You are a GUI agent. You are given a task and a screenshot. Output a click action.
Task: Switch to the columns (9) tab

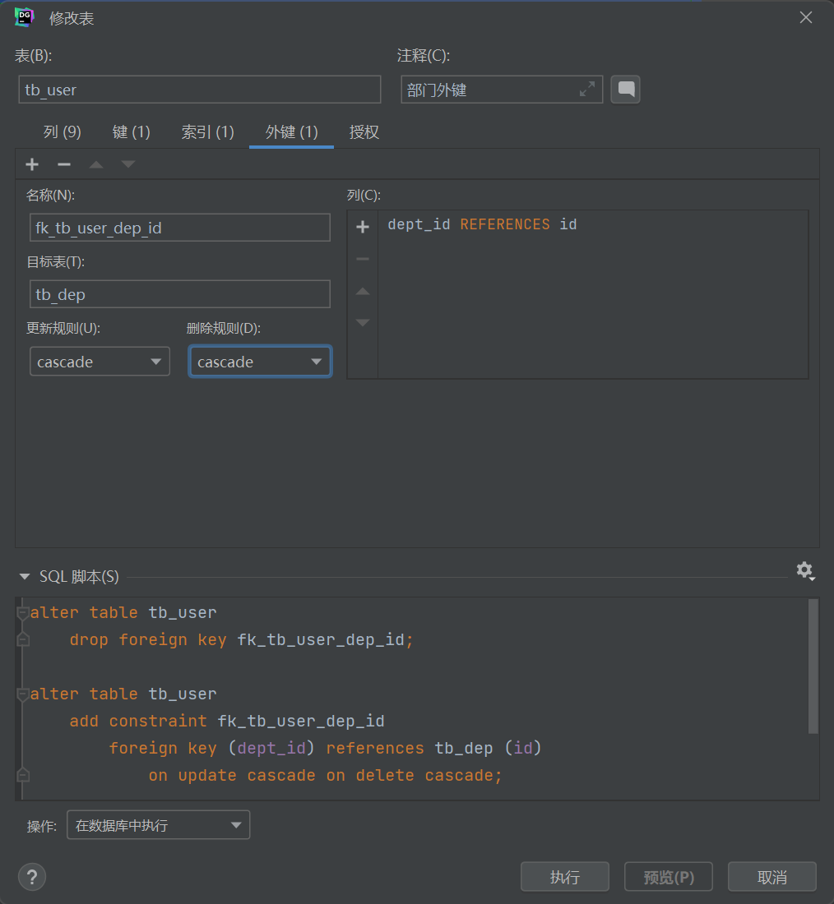coord(63,132)
